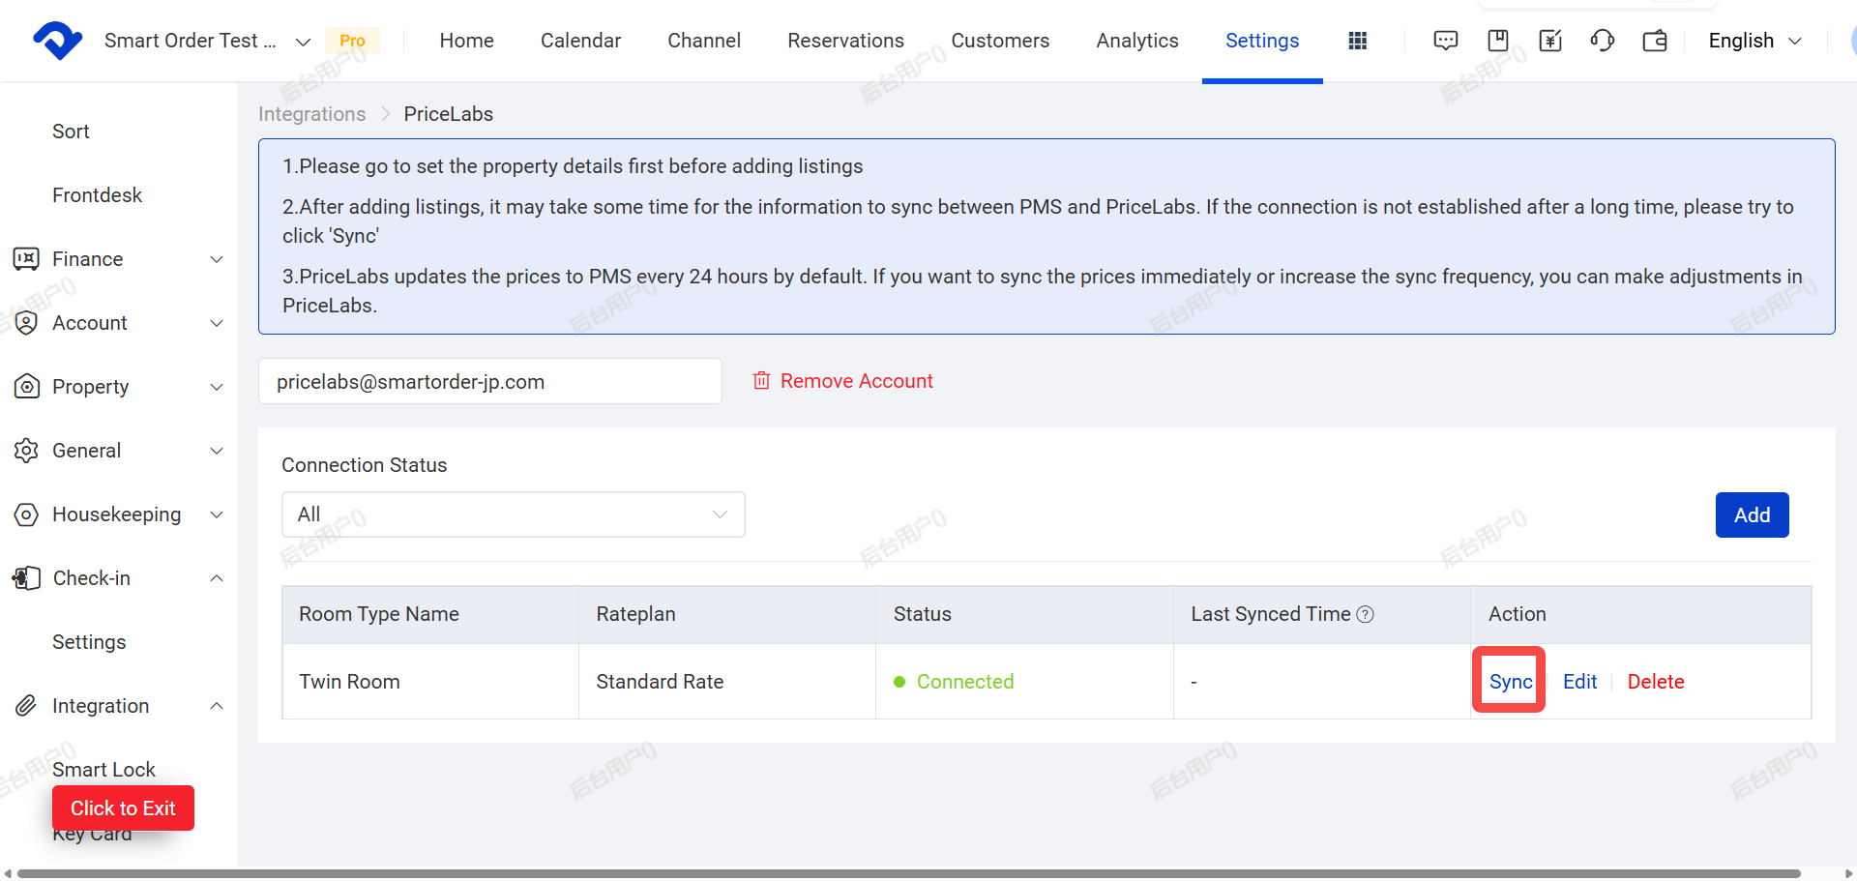This screenshot has width=1857, height=881.
Task: Click the PriceLabs account email field
Action: [x=489, y=381]
